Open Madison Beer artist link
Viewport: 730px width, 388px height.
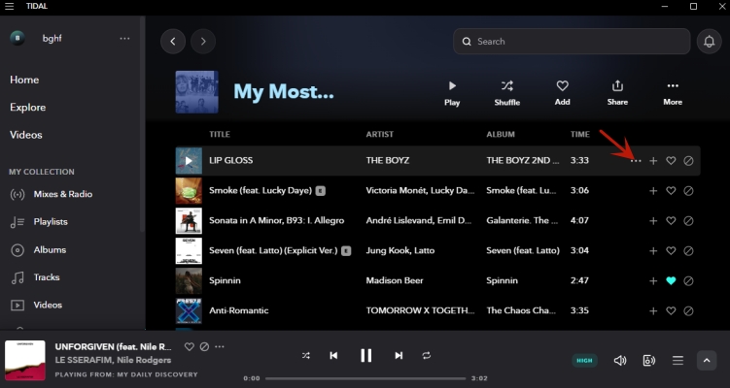[x=395, y=280]
